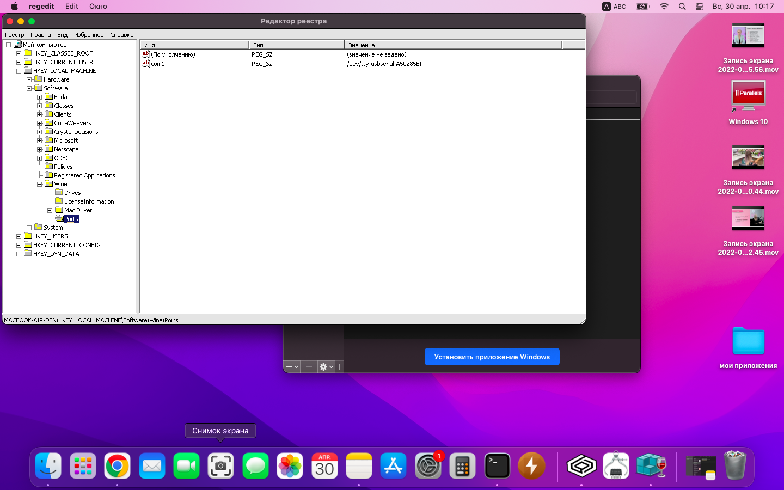The image size is (784, 490).
Task: Open the Calculator app in Dock
Action: [x=462, y=466]
